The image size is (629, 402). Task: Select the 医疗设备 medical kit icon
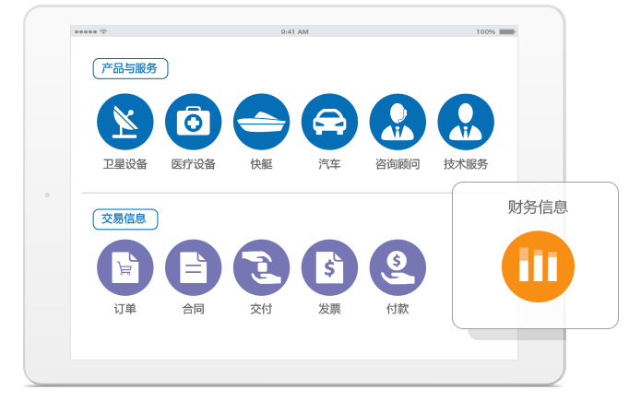point(193,122)
